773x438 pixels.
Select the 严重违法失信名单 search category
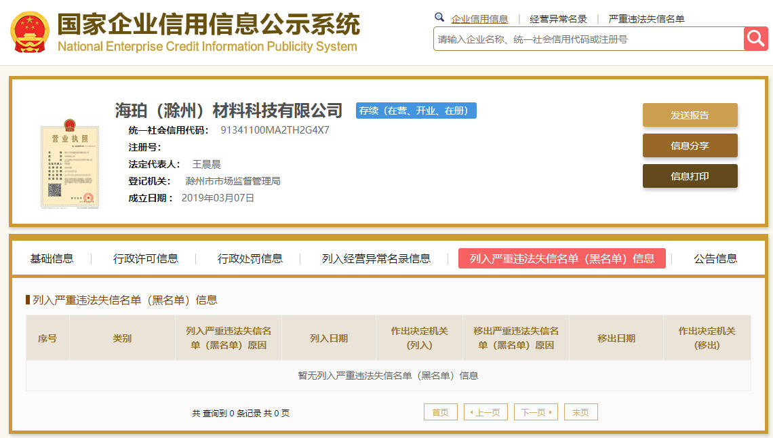tap(646, 19)
